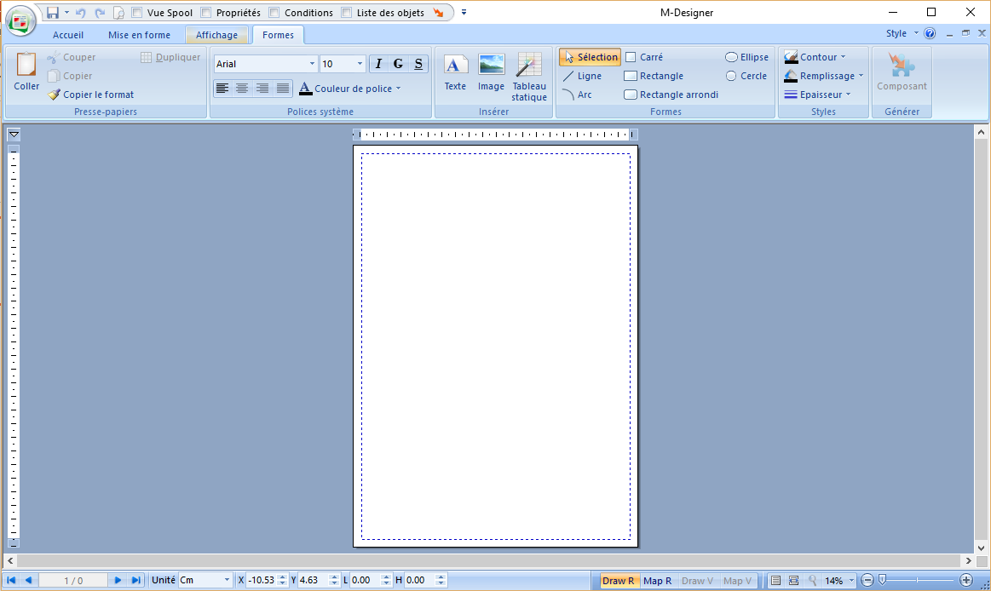
Task: Select the Ellipse shape option
Action: (746, 56)
